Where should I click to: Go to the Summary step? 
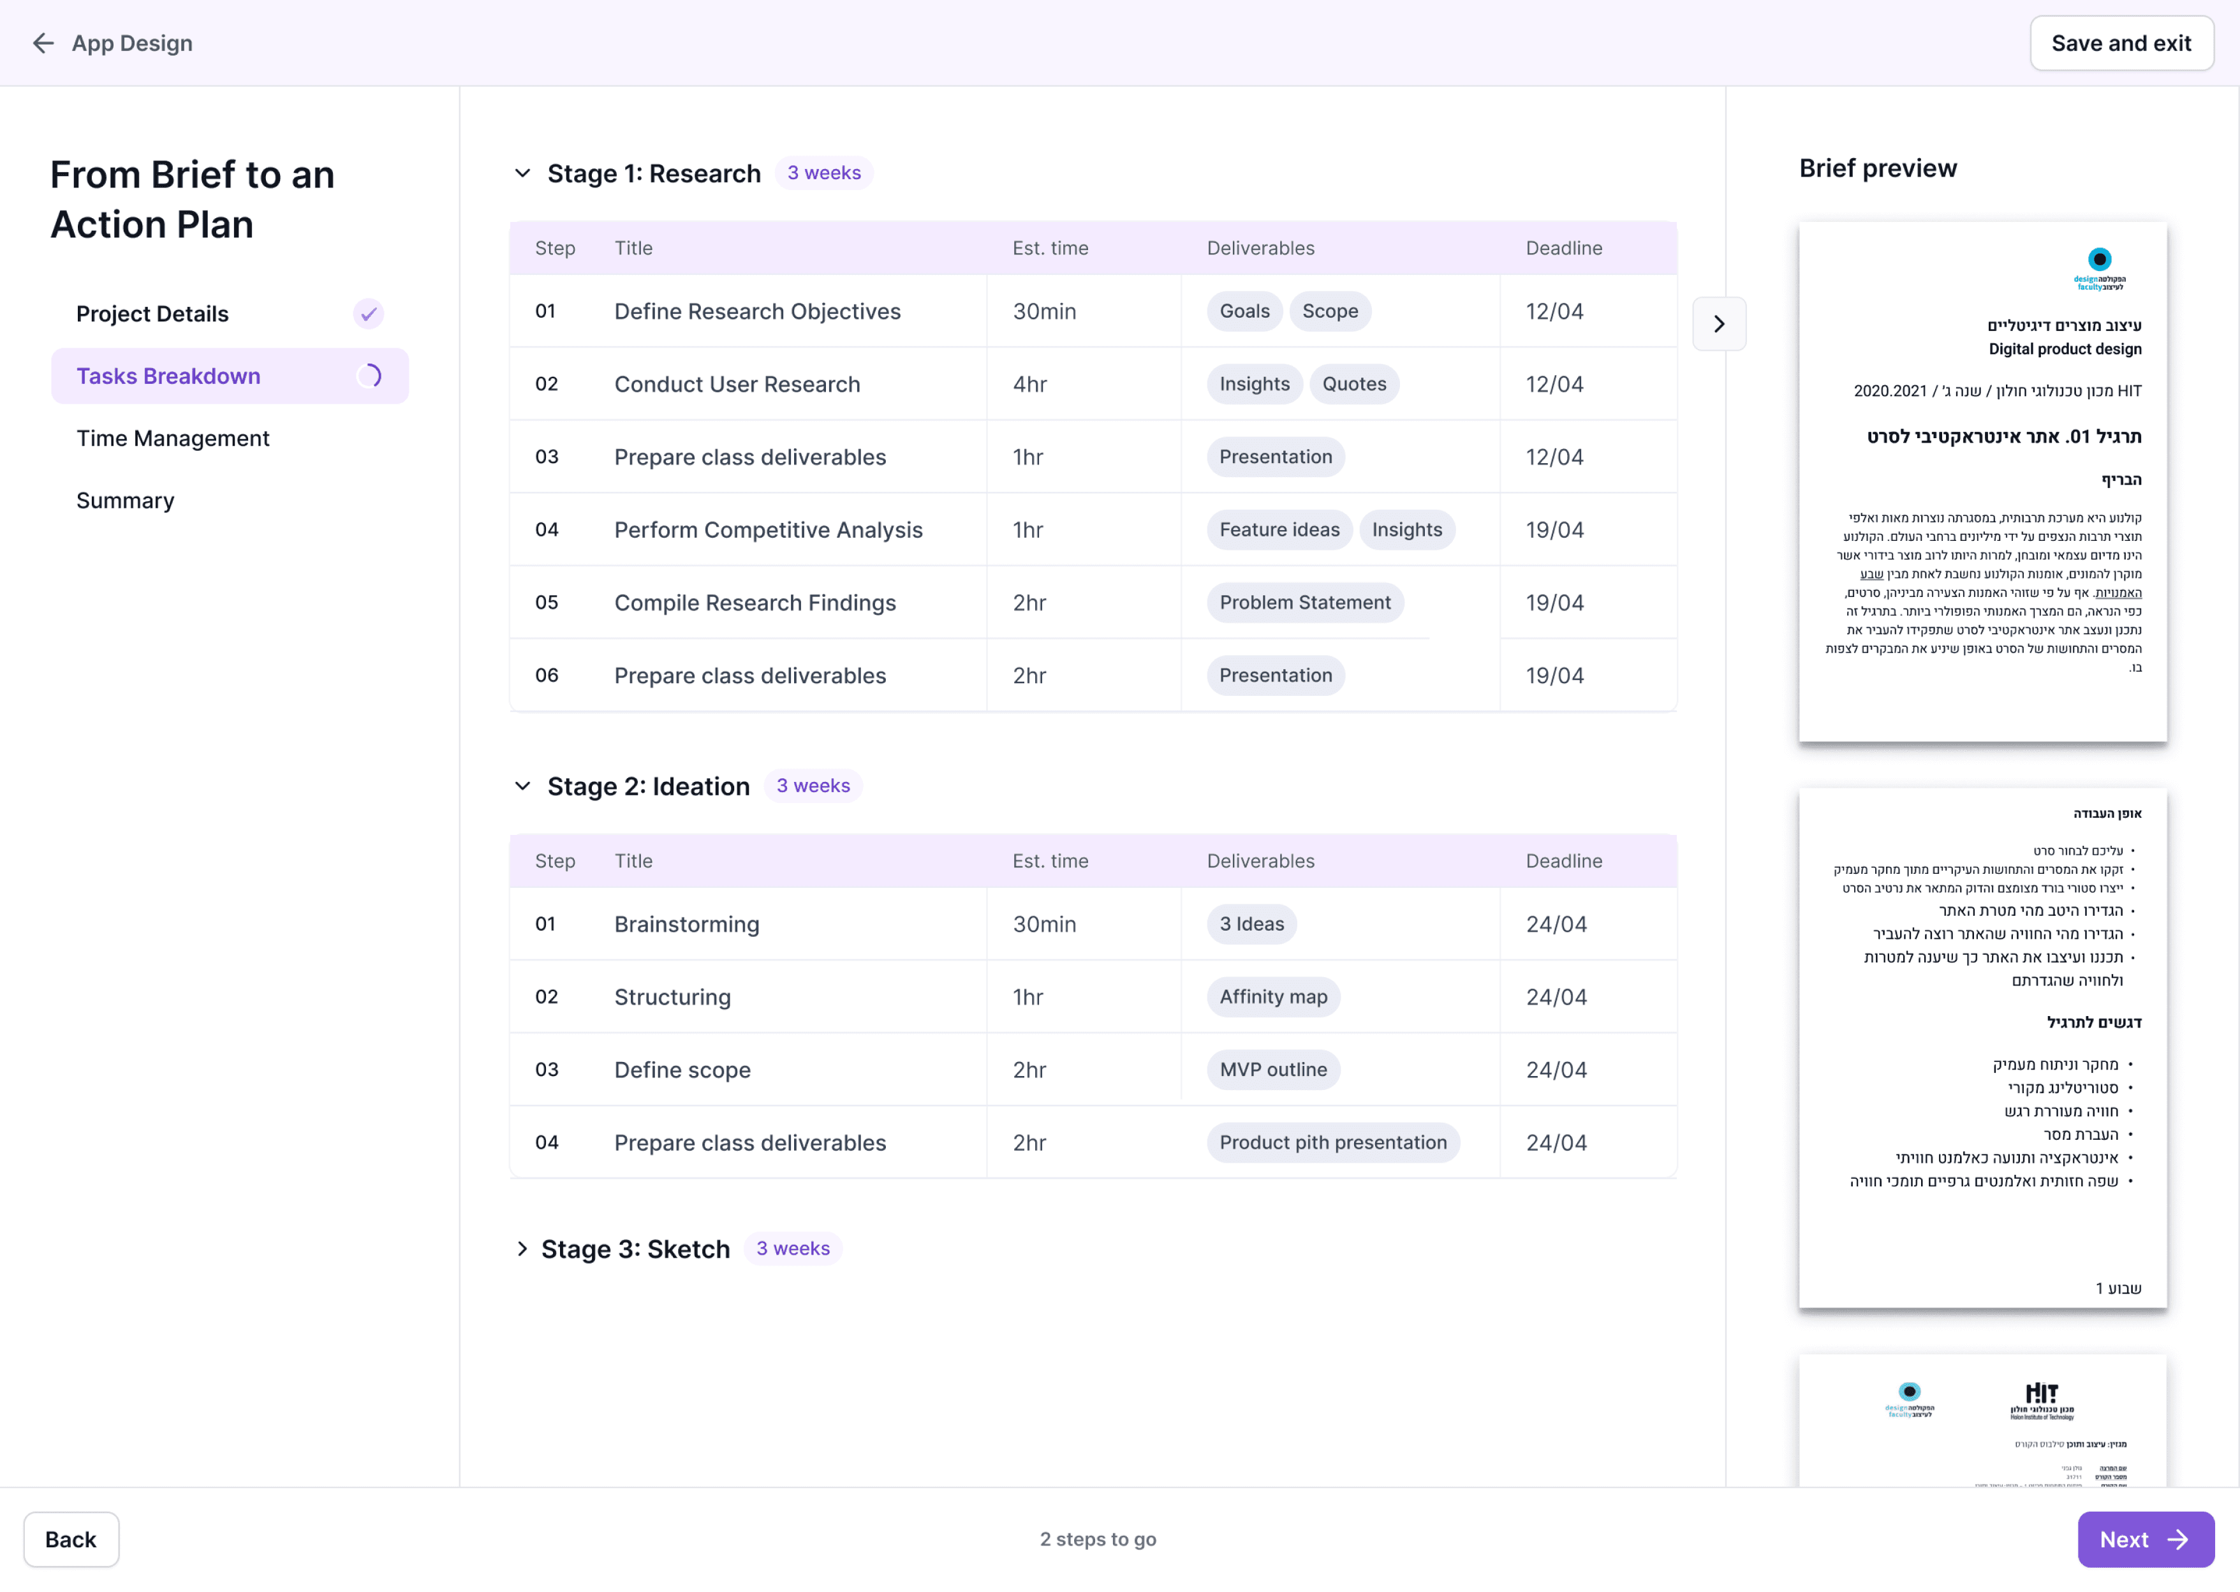(x=126, y=500)
